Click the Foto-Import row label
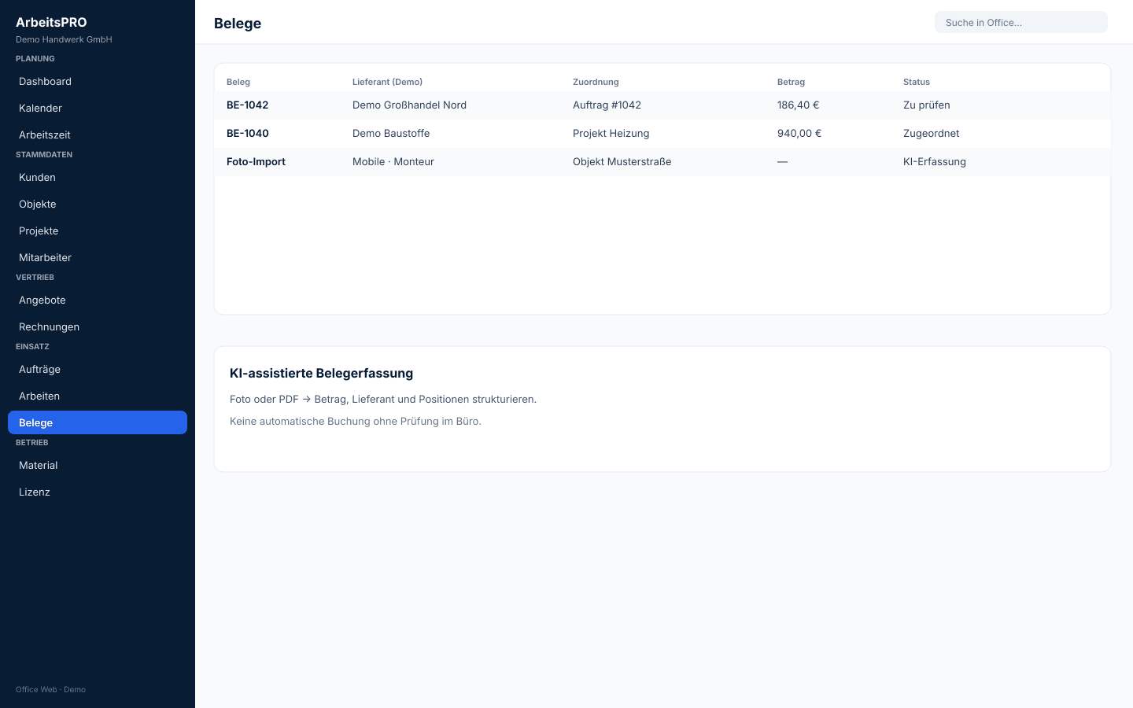 pos(256,162)
